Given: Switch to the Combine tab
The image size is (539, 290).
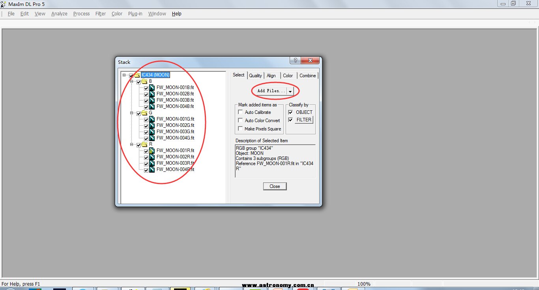Looking at the screenshot, I should 308,76.
